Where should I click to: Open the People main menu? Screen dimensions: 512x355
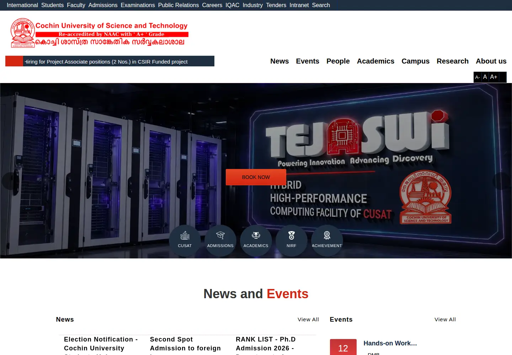click(x=338, y=61)
